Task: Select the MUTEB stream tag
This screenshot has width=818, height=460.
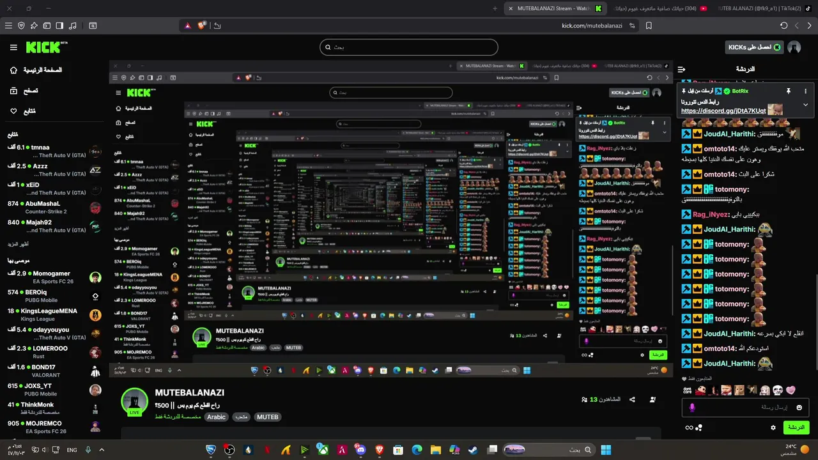Action: coord(268,417)
